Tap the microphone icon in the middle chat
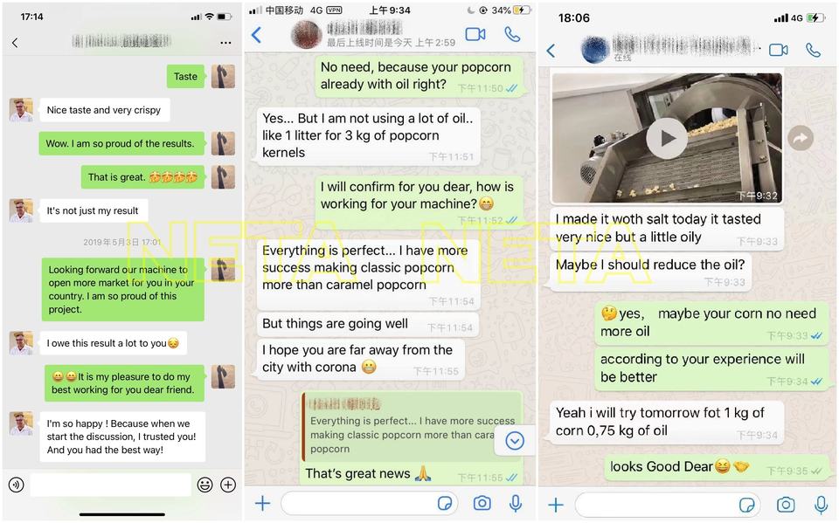This screenshot has width=839, height=523. point(516,503)
